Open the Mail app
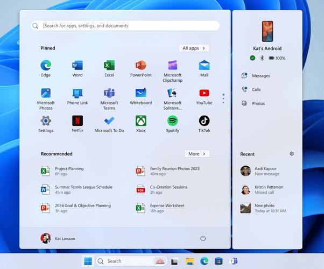This screenshot has width=324, height=269. pyautogui.click(x=204, y=68)
